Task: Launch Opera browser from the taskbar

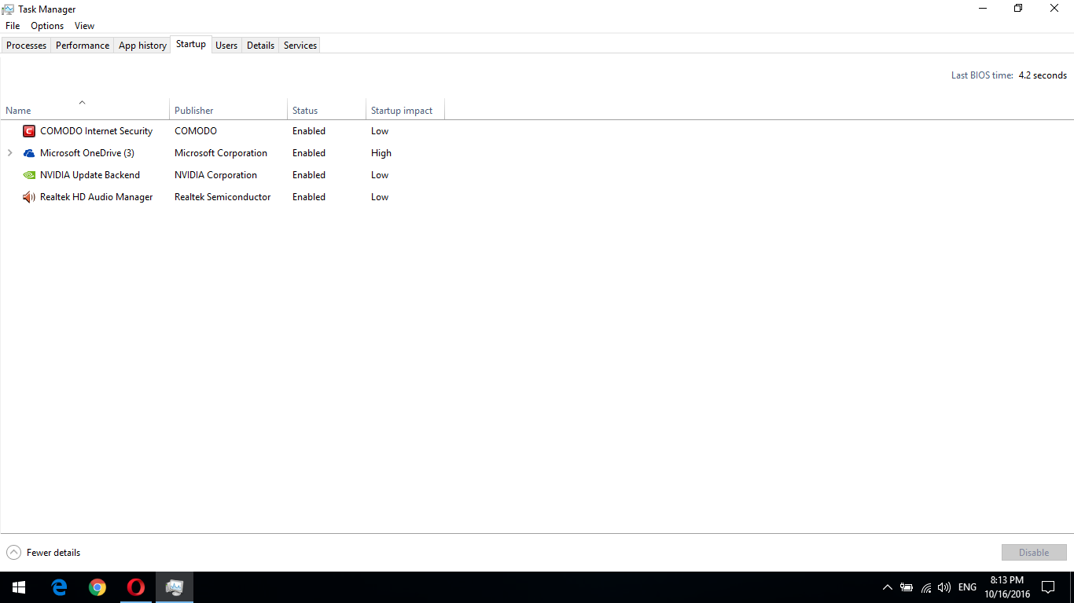Action: point(136,587)
